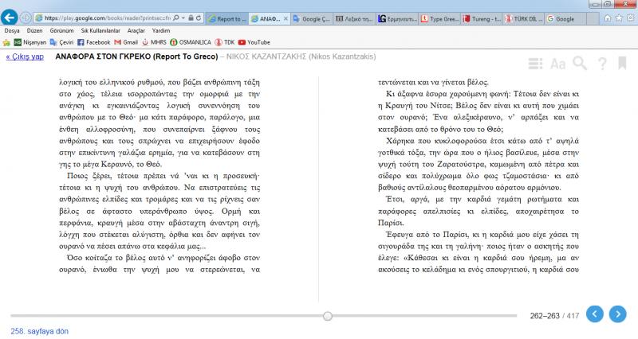This screenshot has width=638, height=339.
Task: Go to next page with blue arrow
Action: (x=617, y=314)
